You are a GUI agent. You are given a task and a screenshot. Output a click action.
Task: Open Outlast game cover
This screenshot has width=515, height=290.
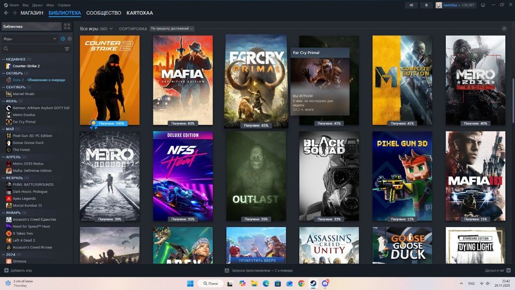pyautogui.click(x=256, y=176)
